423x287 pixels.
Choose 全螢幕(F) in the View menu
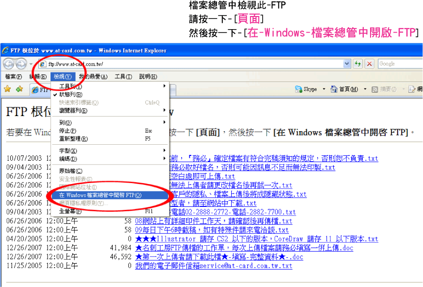109,211
